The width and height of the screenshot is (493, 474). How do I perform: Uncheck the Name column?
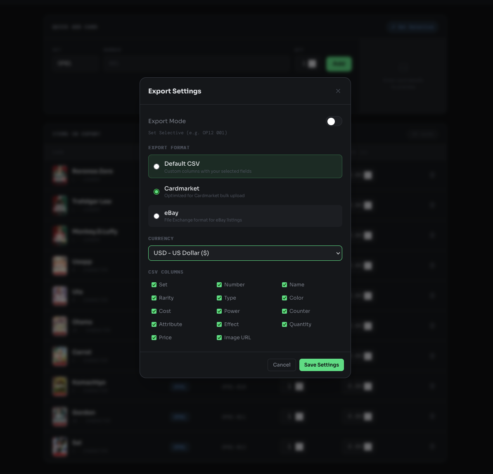pyautogui.click(x=284, y=285)
